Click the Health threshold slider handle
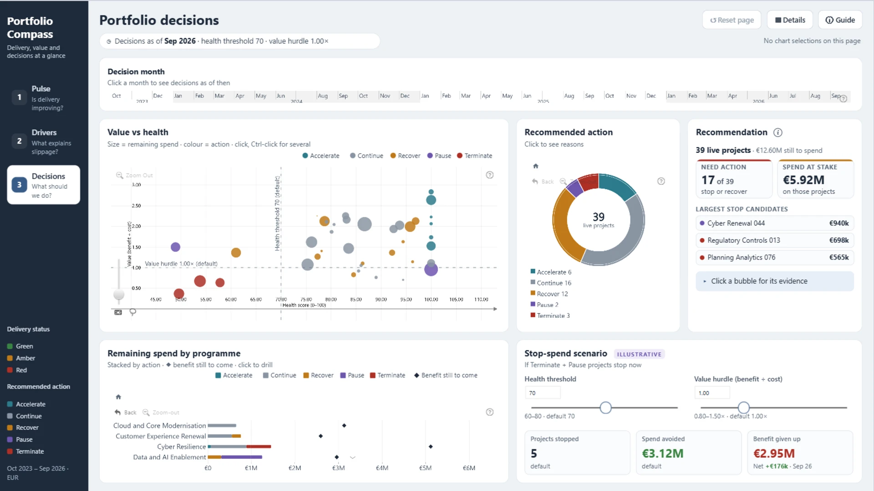The width and height of the screenshot is (874, 491). click(x=605, y=407)
